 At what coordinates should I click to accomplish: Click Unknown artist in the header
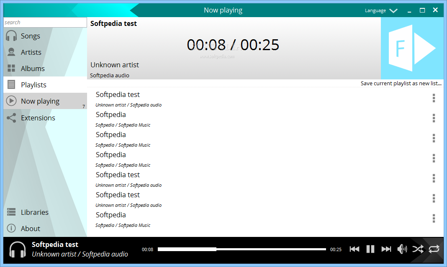(x=115, y=65)
